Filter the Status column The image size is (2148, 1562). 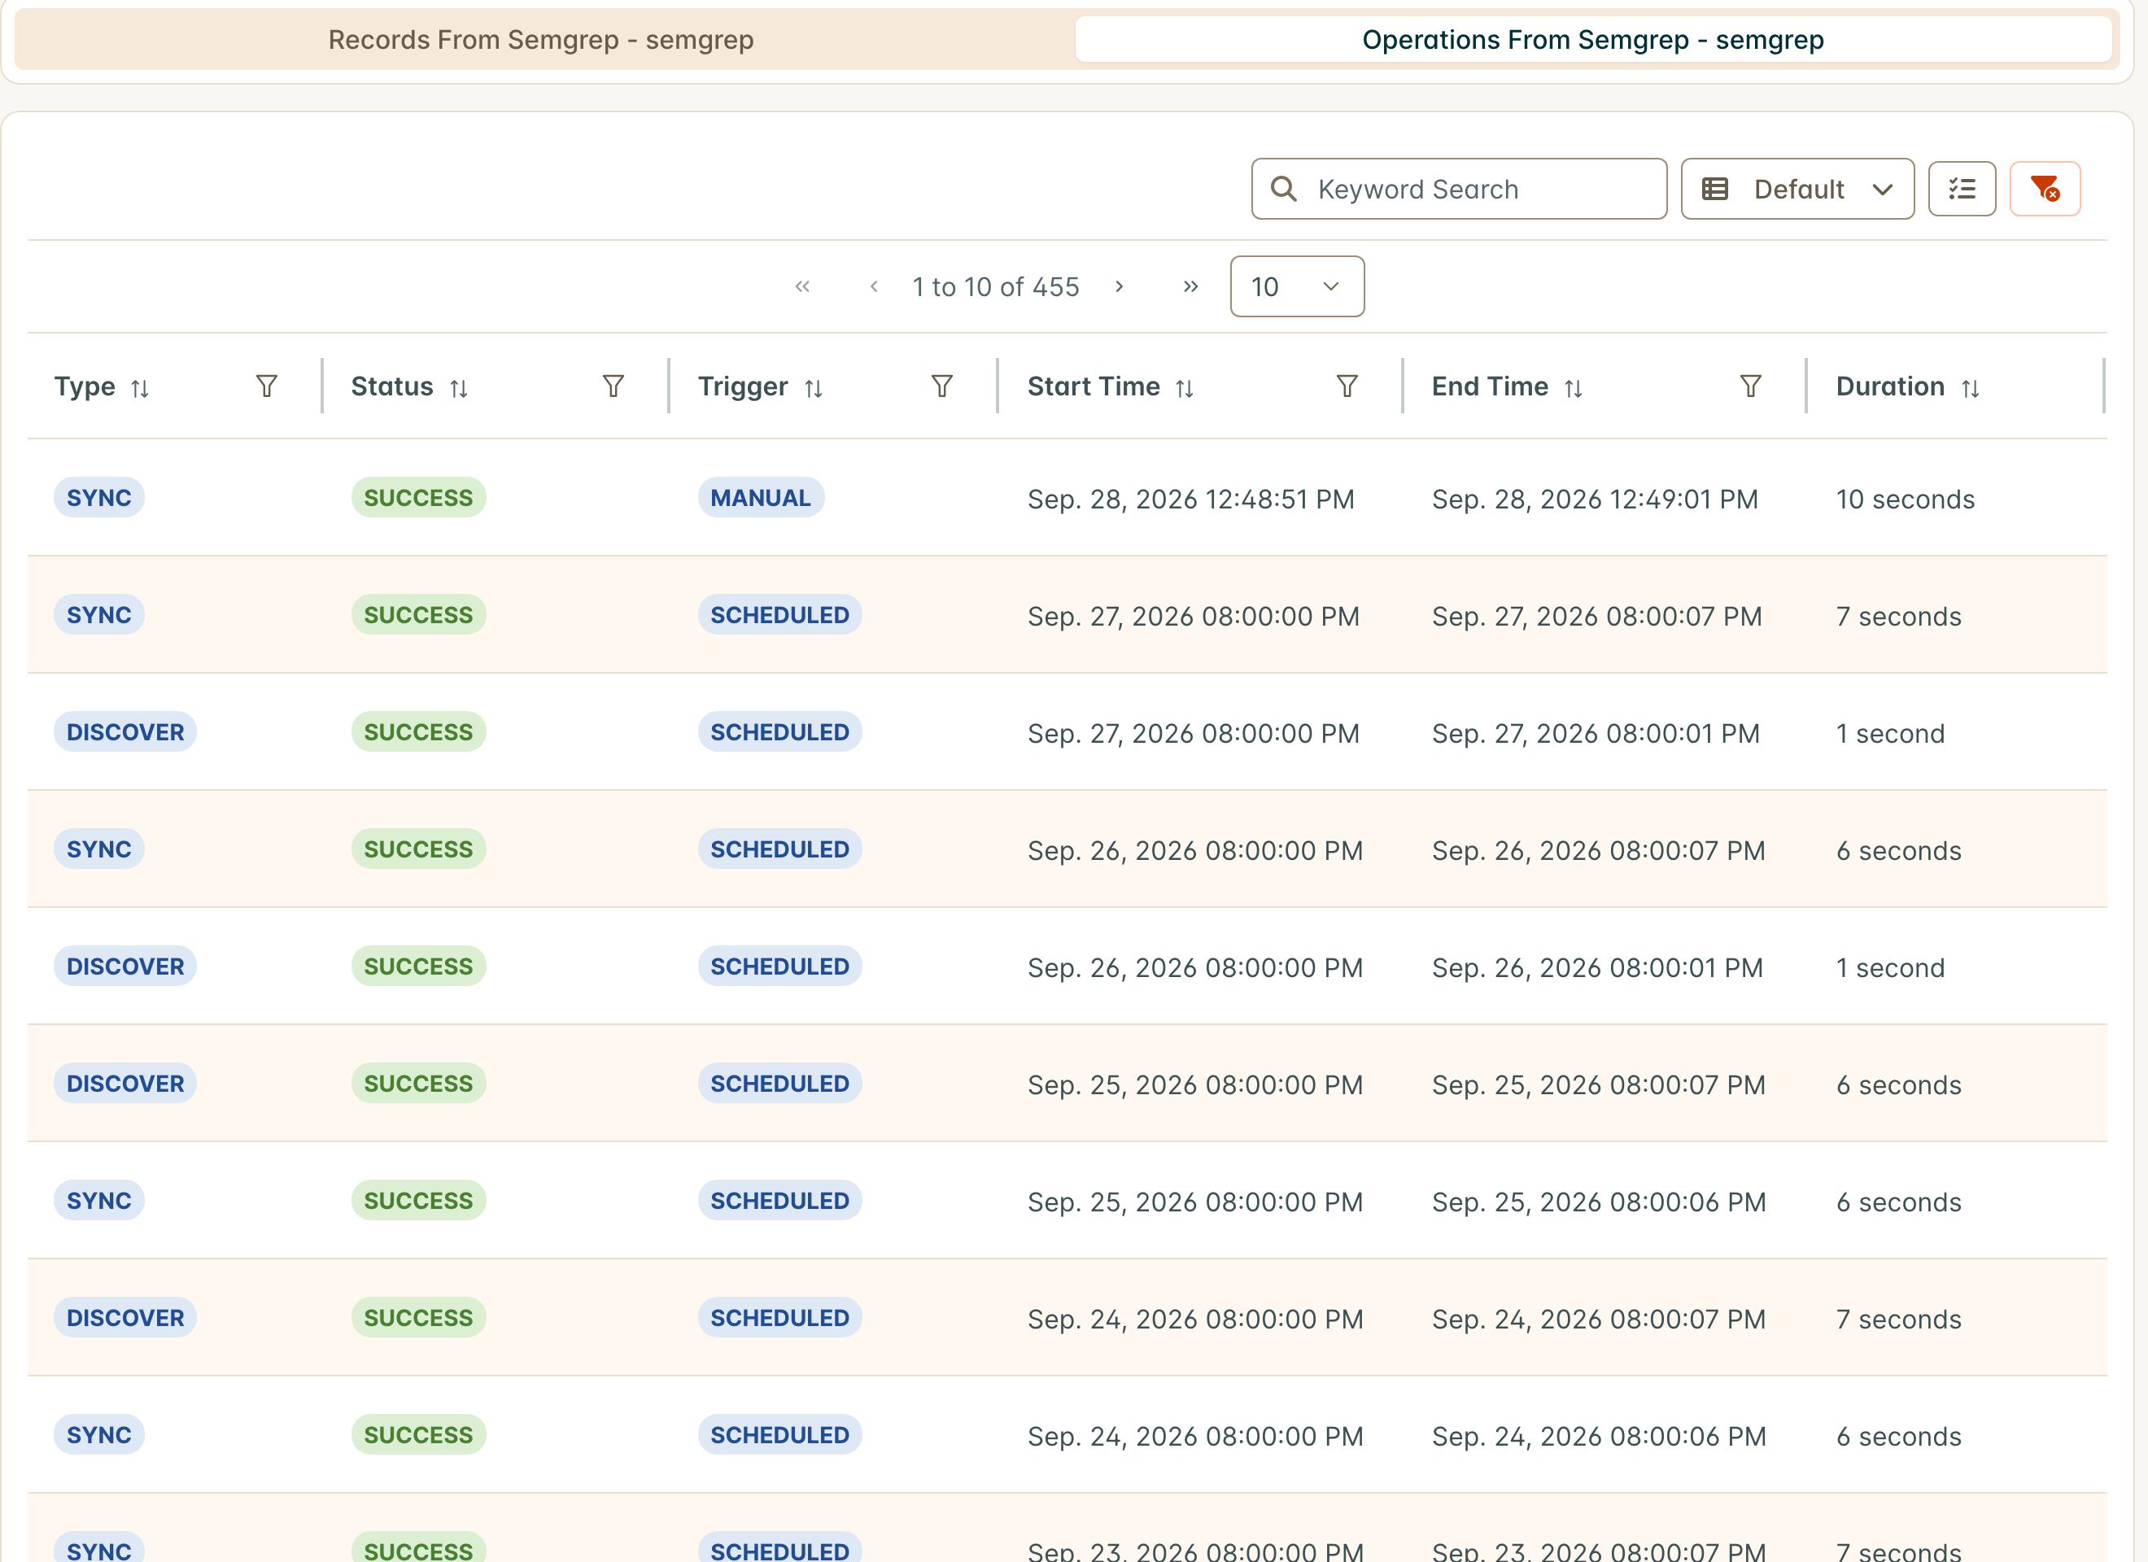[613, 386]
